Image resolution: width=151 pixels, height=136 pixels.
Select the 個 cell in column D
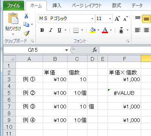click(92, 107)
